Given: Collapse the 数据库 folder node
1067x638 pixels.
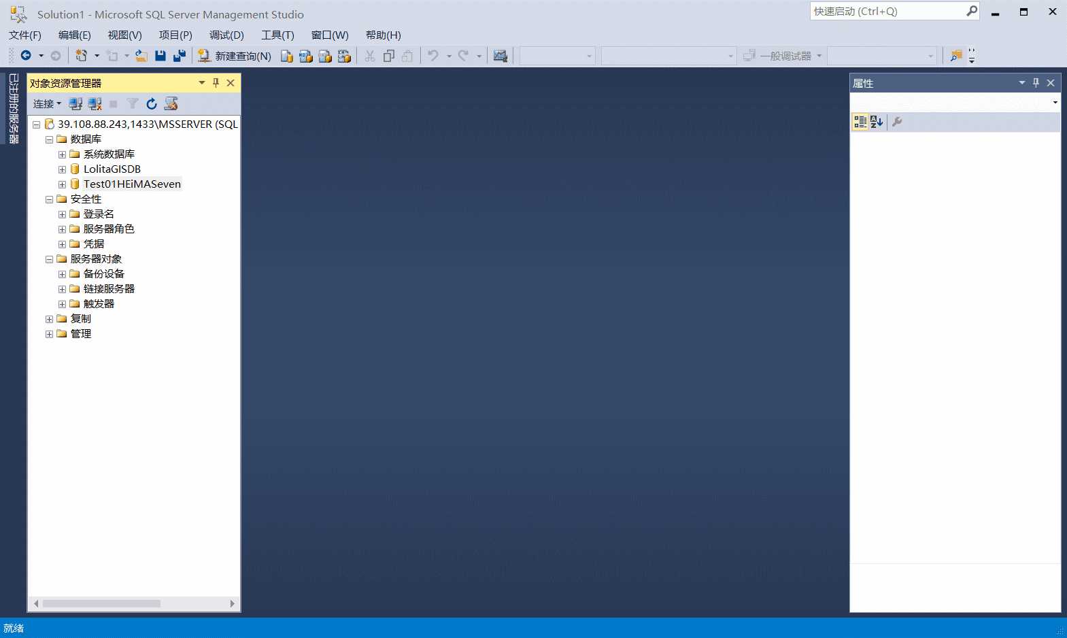Looking at the screenshot, I should click(49, 139).
